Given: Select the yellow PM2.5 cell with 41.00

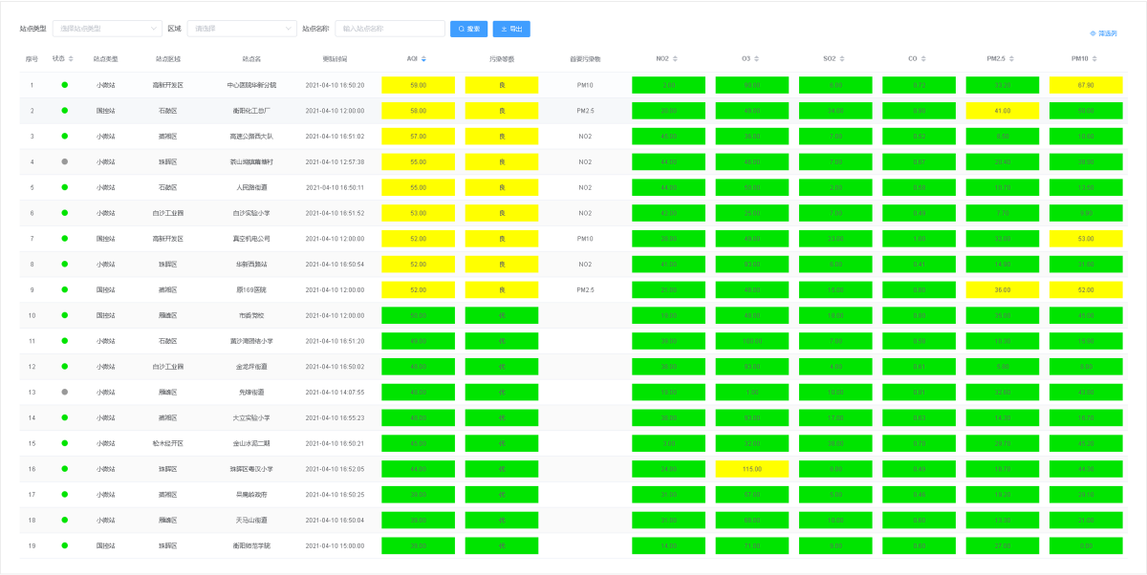Looking at the screenshot, I should [1003, 111].
